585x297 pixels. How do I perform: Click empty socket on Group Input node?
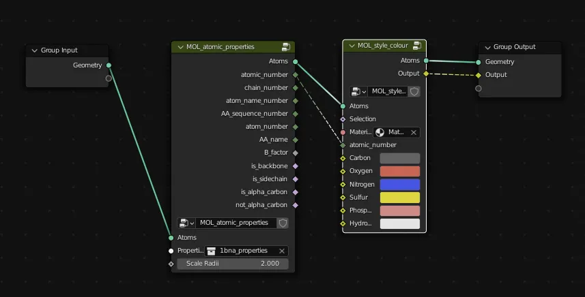pyautogui.click(x=109, y=78)
